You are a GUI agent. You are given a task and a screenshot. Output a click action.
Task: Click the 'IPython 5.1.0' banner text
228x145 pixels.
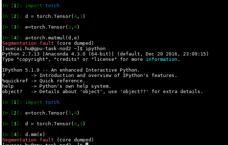(21, 70)
